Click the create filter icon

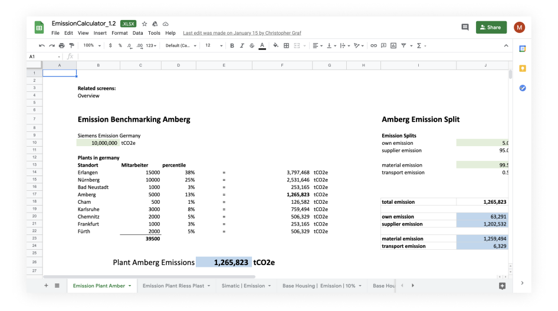(x=403, y=45)
